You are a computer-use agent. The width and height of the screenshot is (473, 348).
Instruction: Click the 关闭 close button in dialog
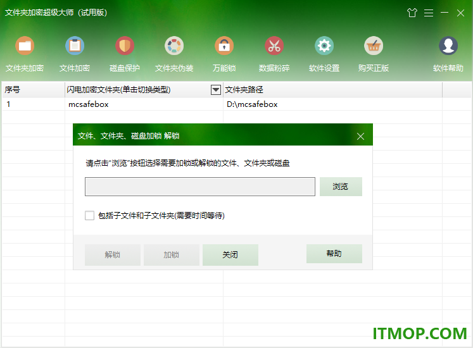(x=230, y=255)
